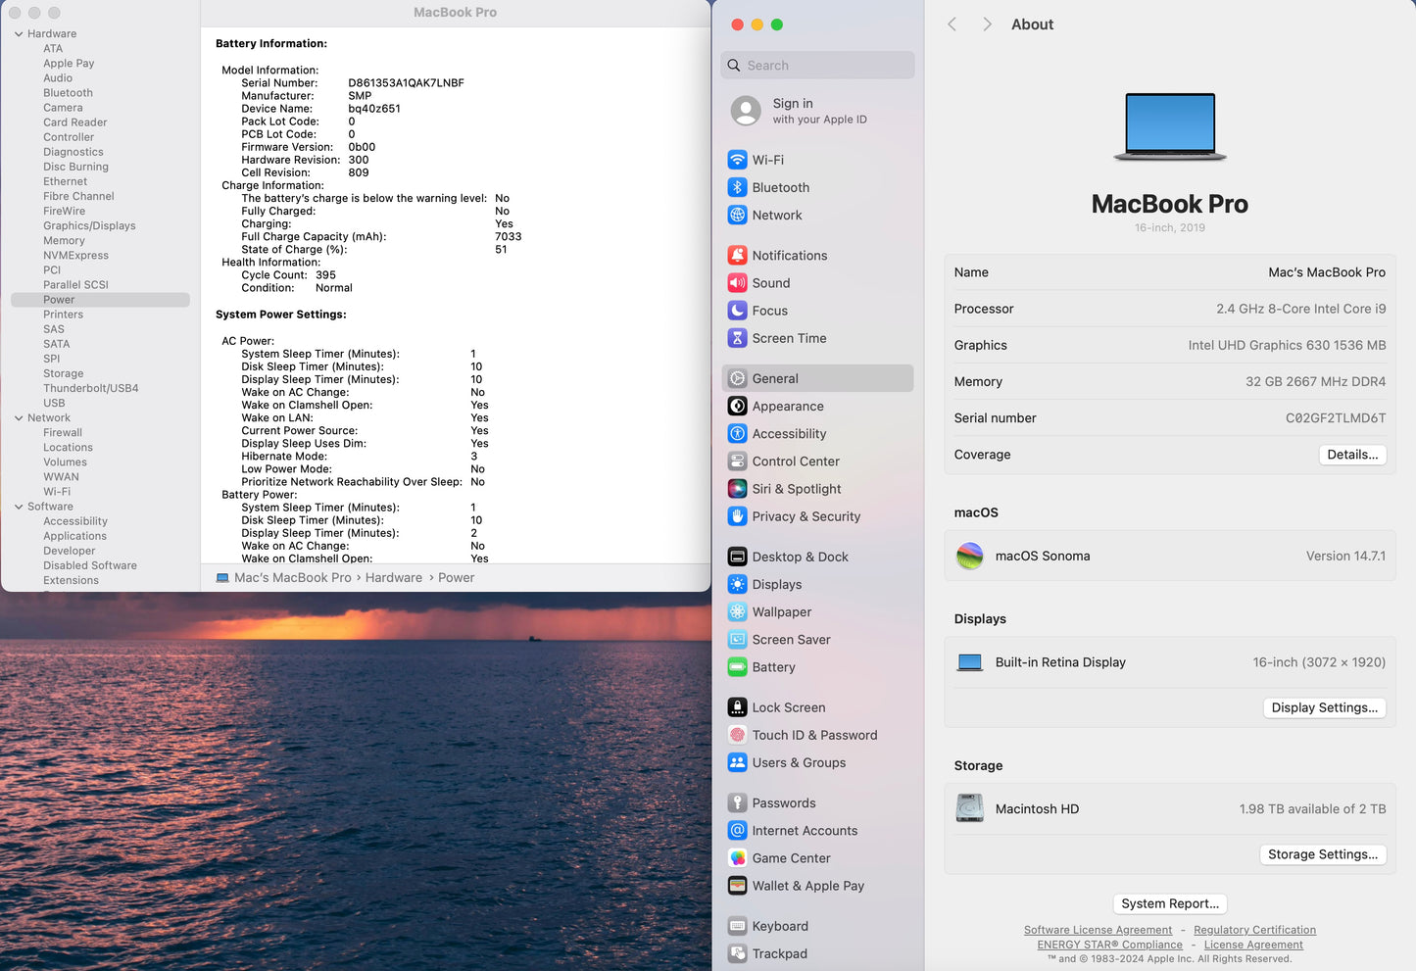Screen dimensions: 1416x971
Task: Open Bluetooth settings via its blue icon
Action: pyautogui.click(x=738, y=187)
